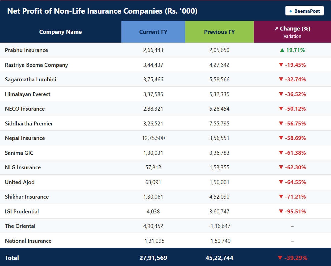Image resolution: width=331 pixels, height=266 pixels.
Task: Click the Change (%) column header
Action: 292,32
